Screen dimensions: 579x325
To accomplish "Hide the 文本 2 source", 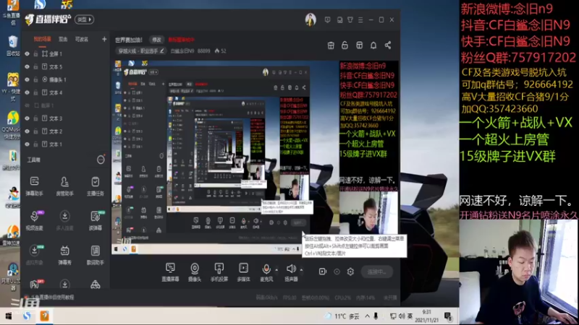I will tap(27, 131).
